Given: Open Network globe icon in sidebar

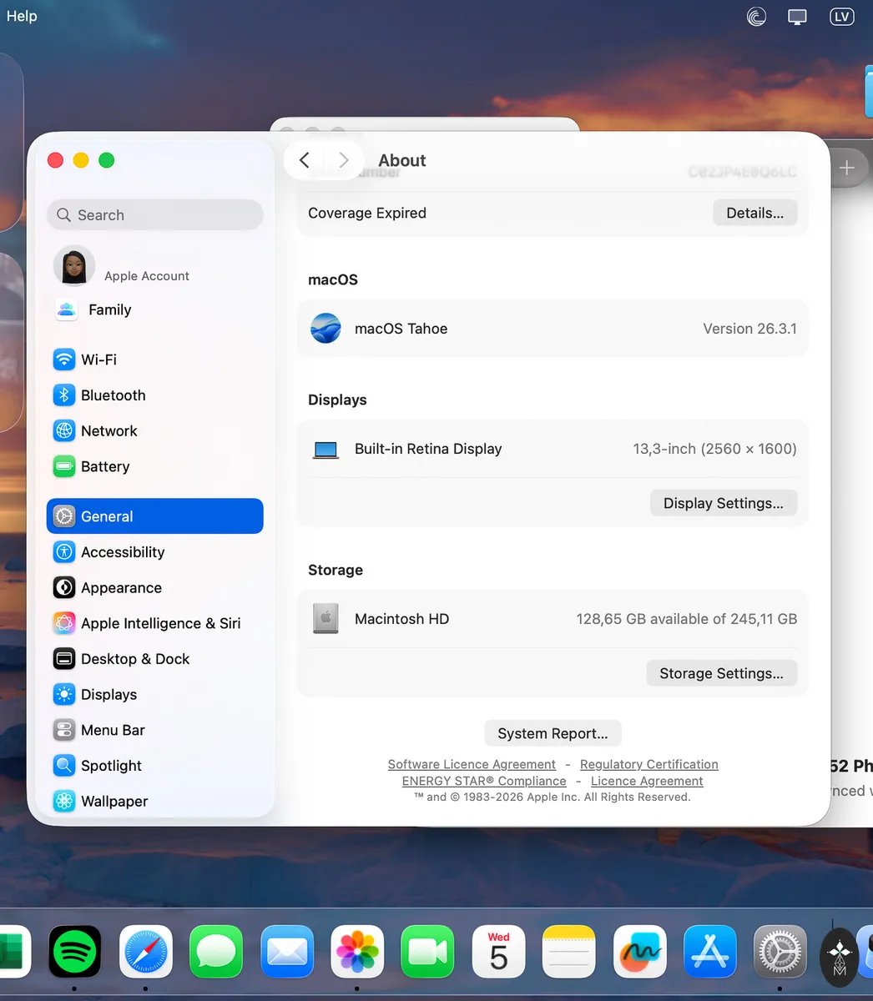Looking at the screenshot, I should coord(64,431).
